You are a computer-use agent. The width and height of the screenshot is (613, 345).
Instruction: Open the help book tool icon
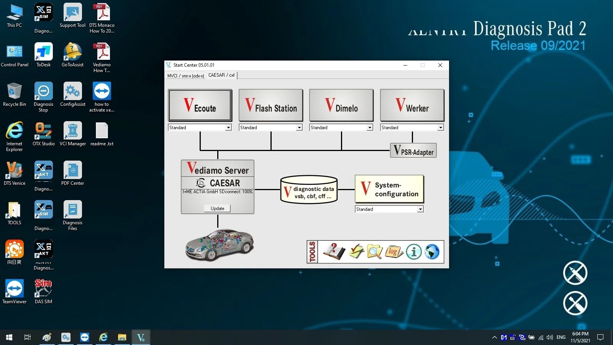coord(334,252)
